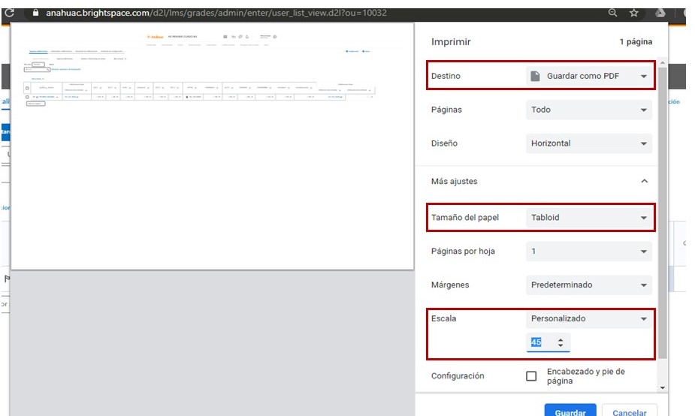Screen dimensions: 695x416
Task: Bookmark this page with the star icon
Action: tap(634, 13)
